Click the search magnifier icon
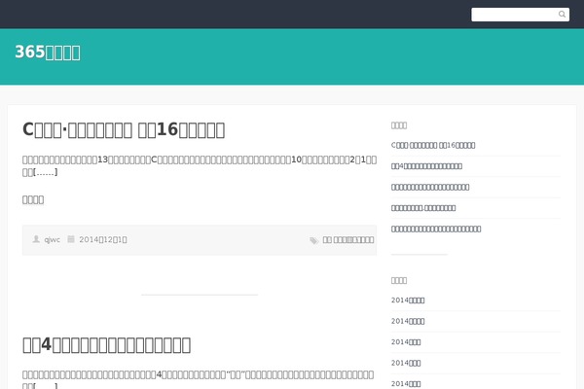Image resolution: width=584 pixels, height=389 pixels. [x=562, y=15]
